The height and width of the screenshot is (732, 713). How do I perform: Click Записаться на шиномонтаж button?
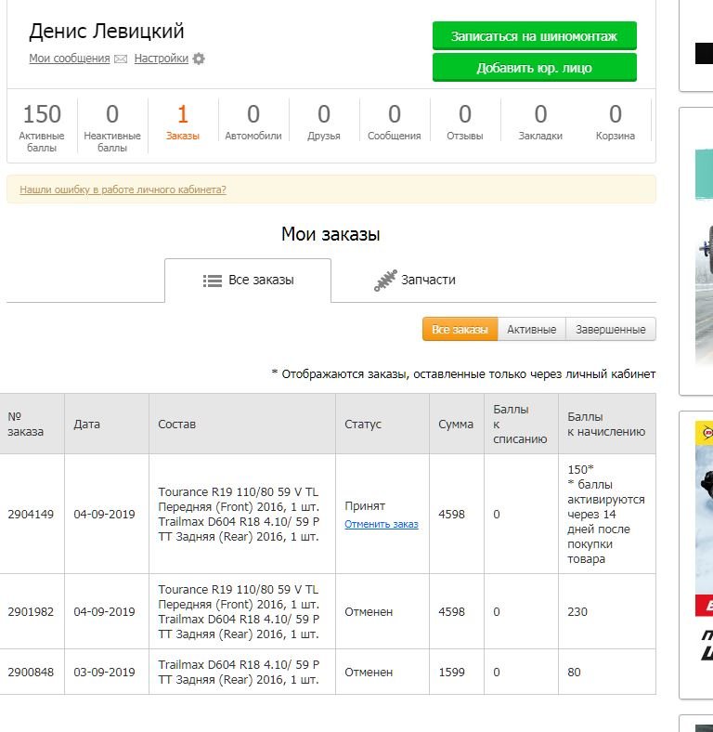tap(534, 36)
